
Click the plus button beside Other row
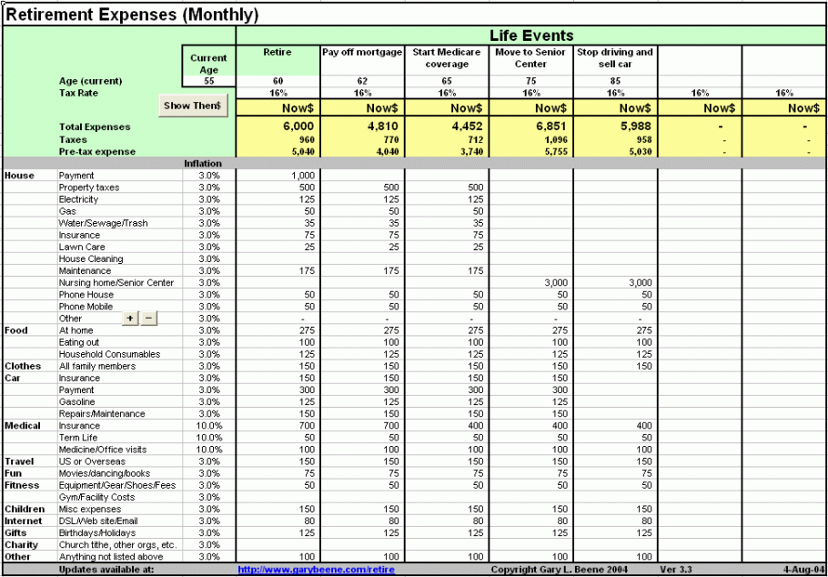pos(130,319)
